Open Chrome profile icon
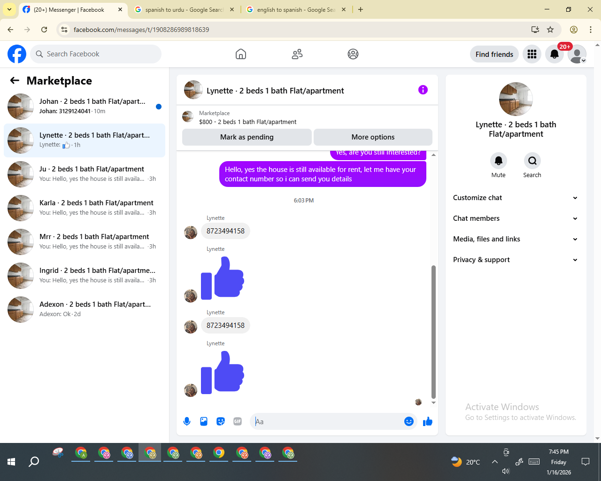This screenshot has width=601, height=481. pos(574,30)
